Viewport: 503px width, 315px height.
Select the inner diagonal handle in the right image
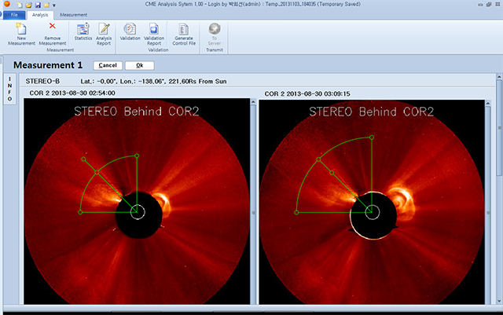click(x=332, y=173)
